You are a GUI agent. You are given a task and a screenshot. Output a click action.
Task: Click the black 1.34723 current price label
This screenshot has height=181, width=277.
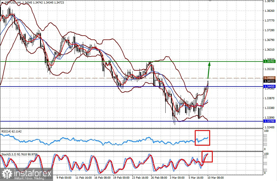coord(269,81)
